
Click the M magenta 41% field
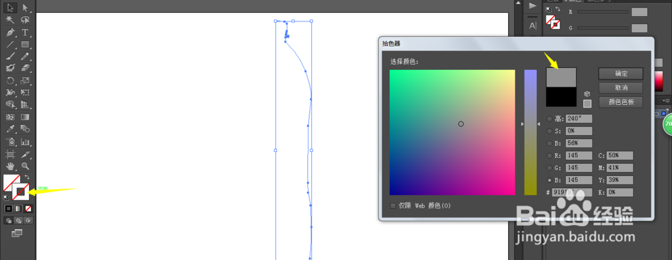click(x=620, y=168)
